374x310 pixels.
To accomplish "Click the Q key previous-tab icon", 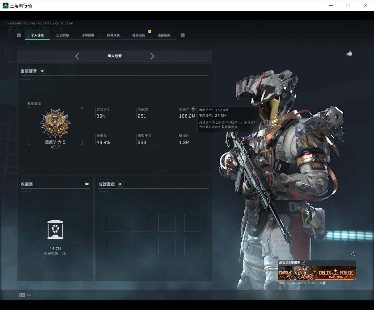I will 19,35.
